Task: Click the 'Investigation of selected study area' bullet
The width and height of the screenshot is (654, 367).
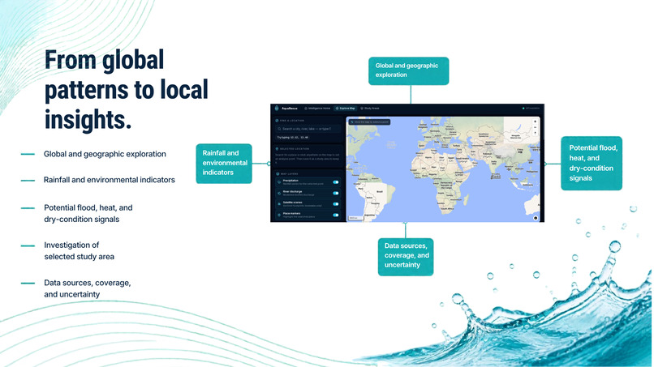Action: point(80,251)
